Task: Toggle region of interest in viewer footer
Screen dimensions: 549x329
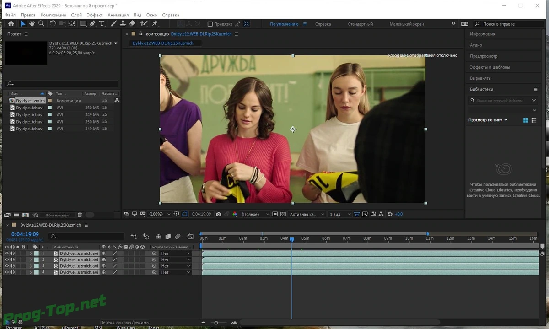Action: click(275, 214)
